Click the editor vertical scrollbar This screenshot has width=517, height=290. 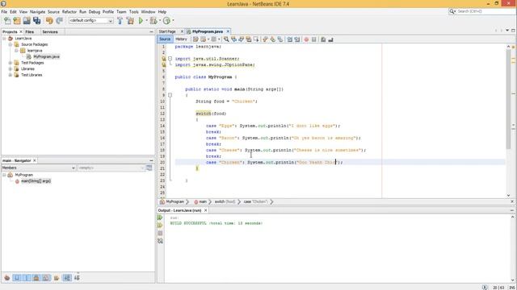(x=508, y=98)
